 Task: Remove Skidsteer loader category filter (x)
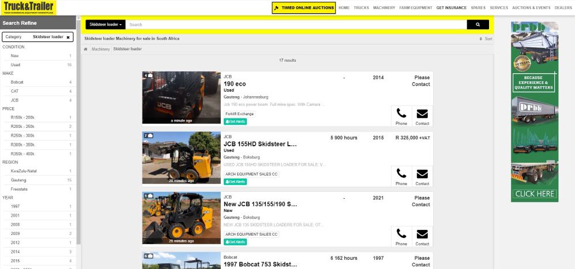coord(68,37)
